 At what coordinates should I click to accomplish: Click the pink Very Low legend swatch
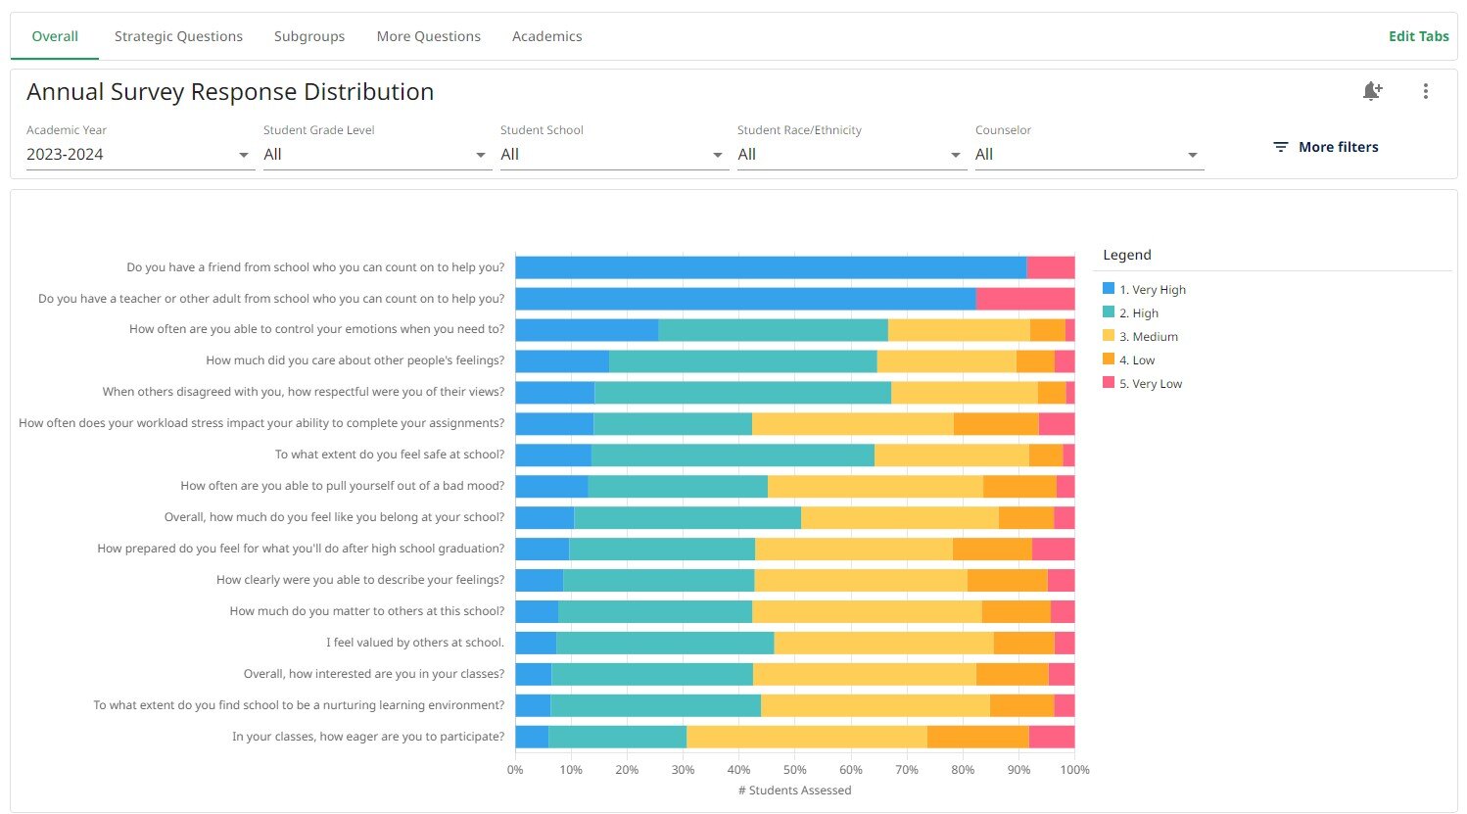pyautogui.click(x=1108, y=383)
